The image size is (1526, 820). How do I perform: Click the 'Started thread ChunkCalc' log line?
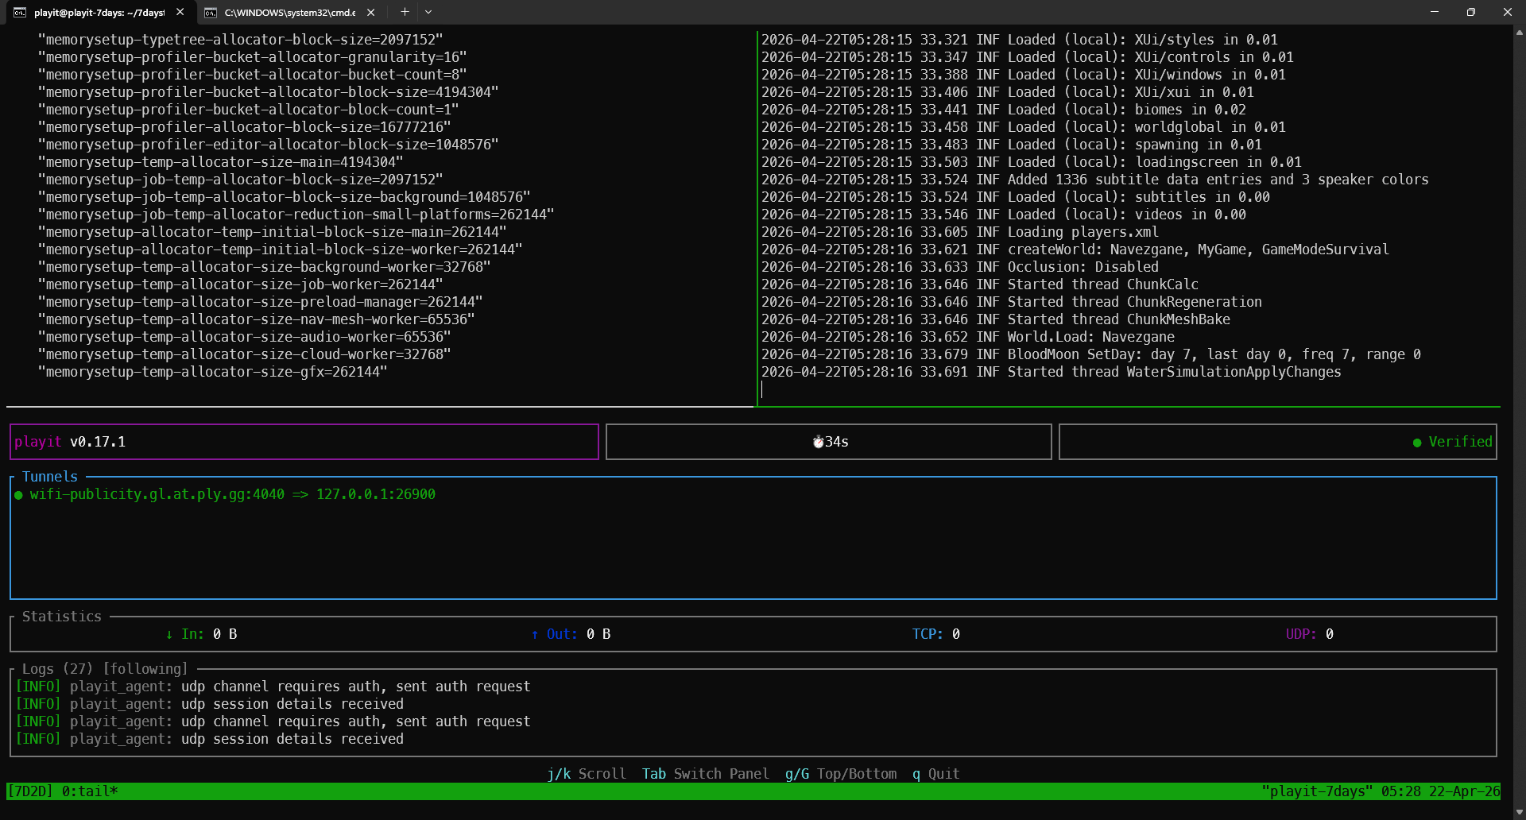coord(980,284)
